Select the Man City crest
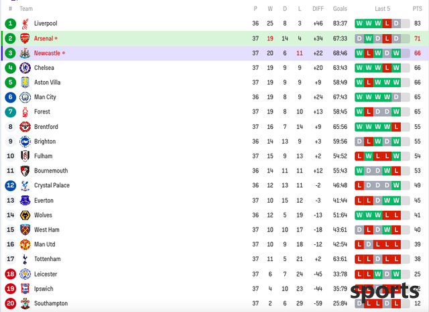Screen dimensions: 429x312 25,97
